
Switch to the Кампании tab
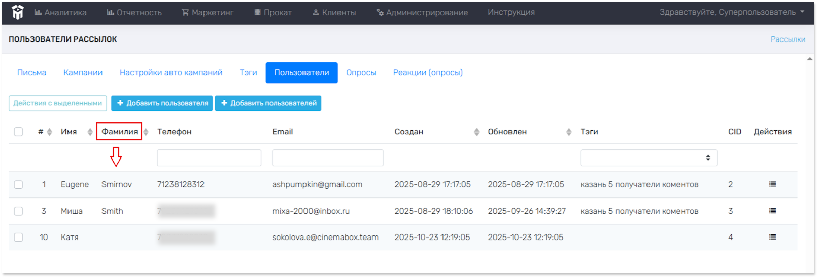[x=83, y=73]
